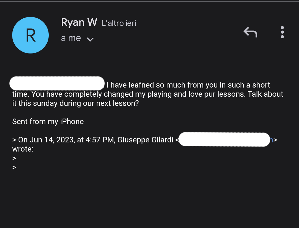This screenshot has width=299, height=228.
Task: Tap the "a me" recipient text
Action: 71,38
